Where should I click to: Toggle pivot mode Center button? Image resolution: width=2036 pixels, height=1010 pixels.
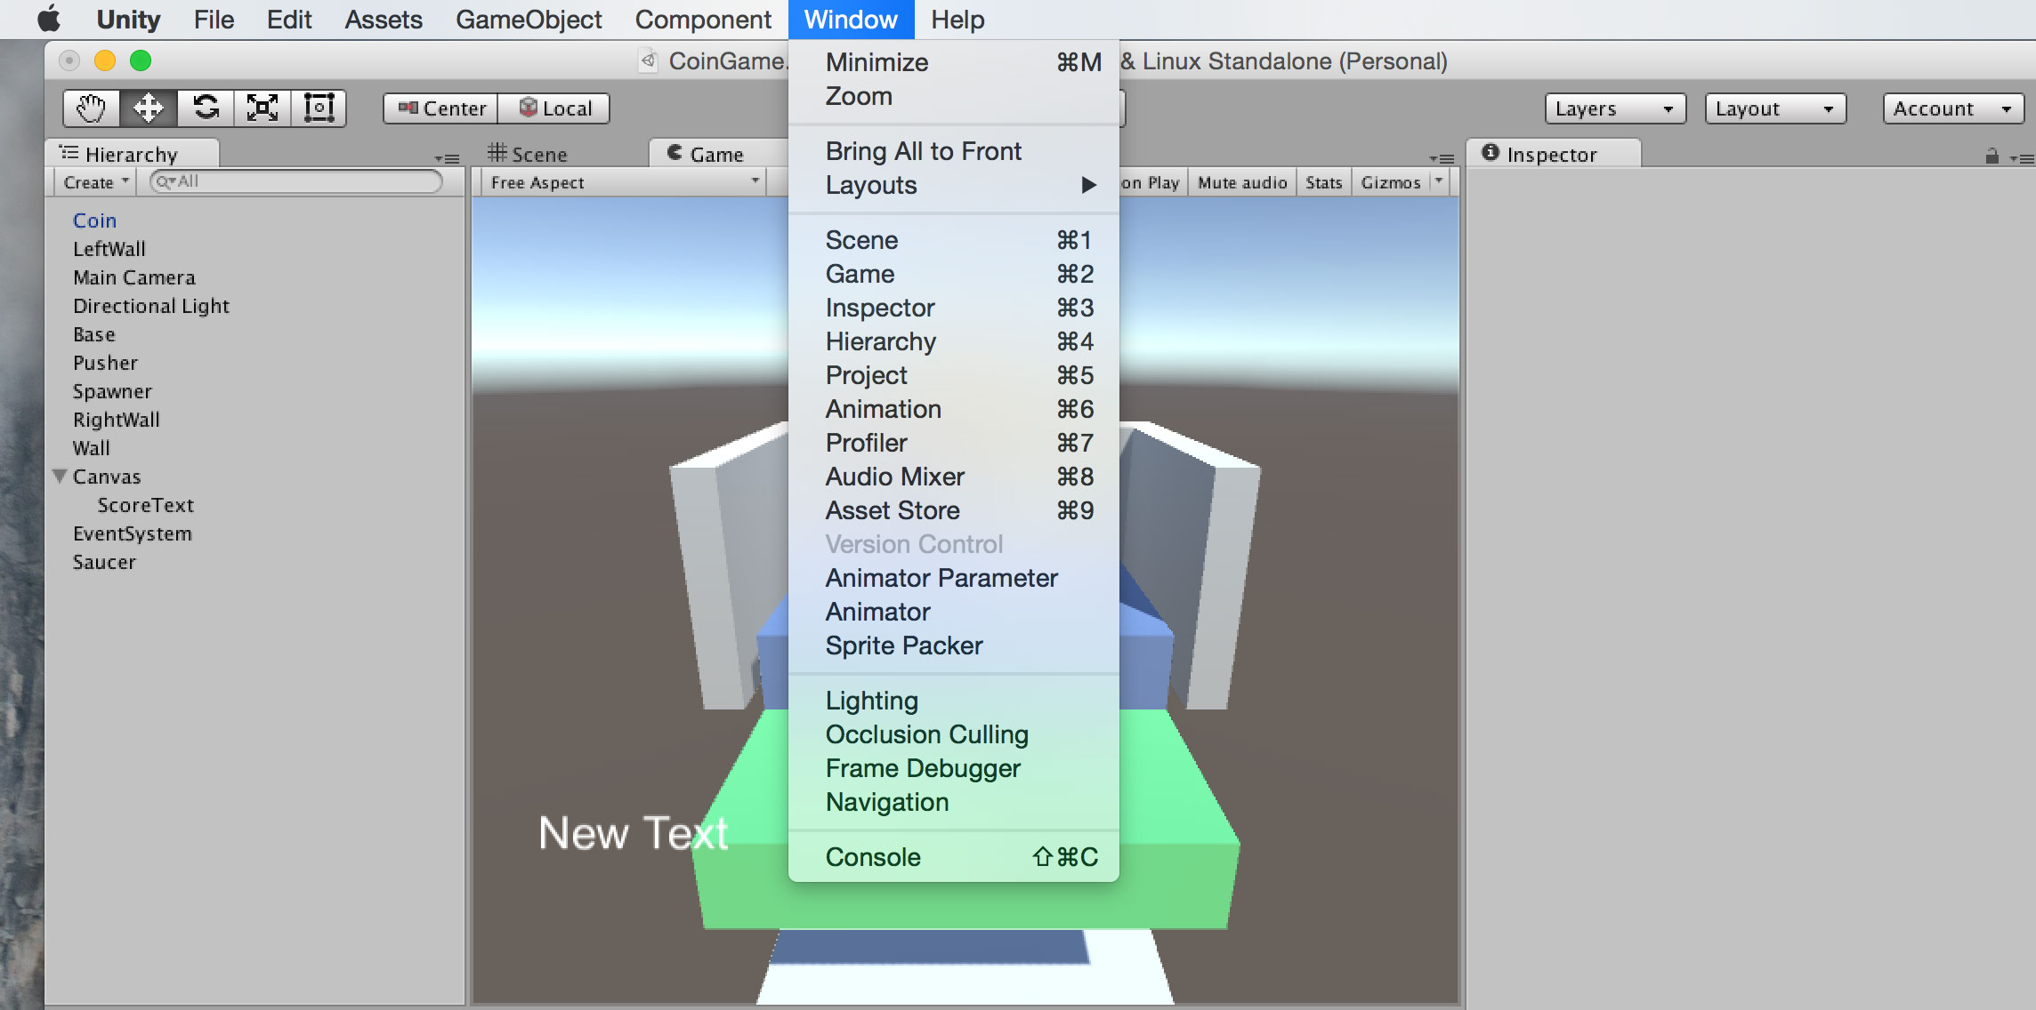[x=441, y=108]
